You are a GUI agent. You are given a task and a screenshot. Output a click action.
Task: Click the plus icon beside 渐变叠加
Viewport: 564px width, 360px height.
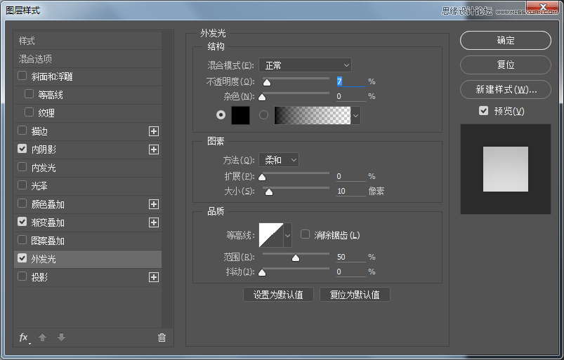tap(154, 222)
